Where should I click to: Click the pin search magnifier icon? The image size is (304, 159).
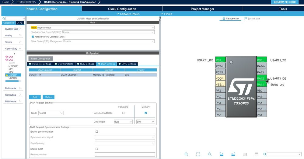tap(265, 154)
